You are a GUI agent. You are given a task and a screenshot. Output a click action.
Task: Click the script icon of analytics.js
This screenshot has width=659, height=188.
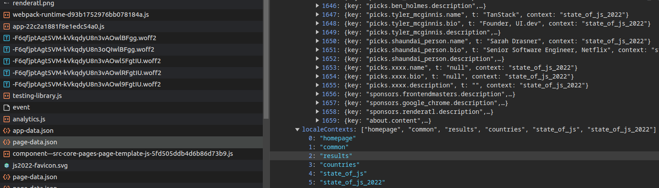pyautogui.click(x=6, y=119)
